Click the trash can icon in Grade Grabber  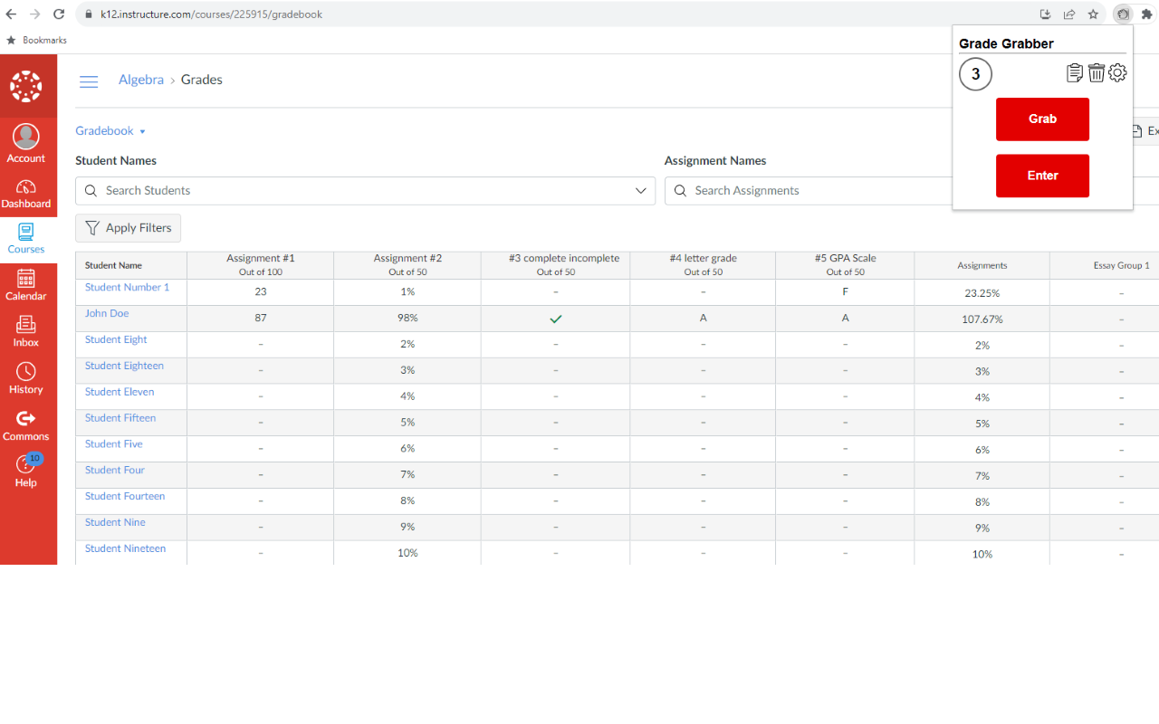(x=1097, y=73)
